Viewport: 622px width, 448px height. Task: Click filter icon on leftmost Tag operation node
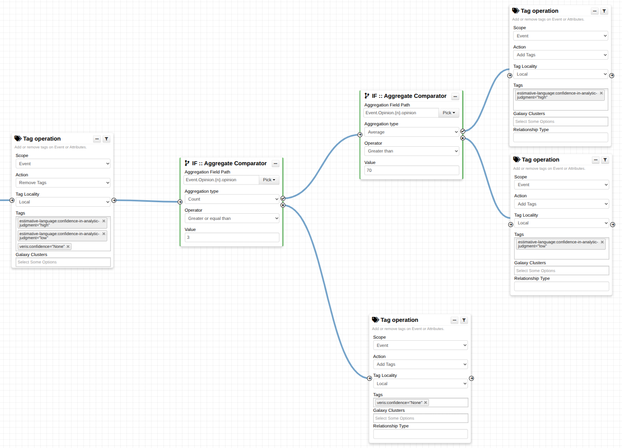coord(106,139)
